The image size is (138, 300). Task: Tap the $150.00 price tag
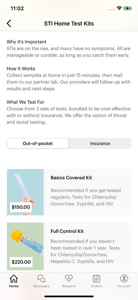21,207
